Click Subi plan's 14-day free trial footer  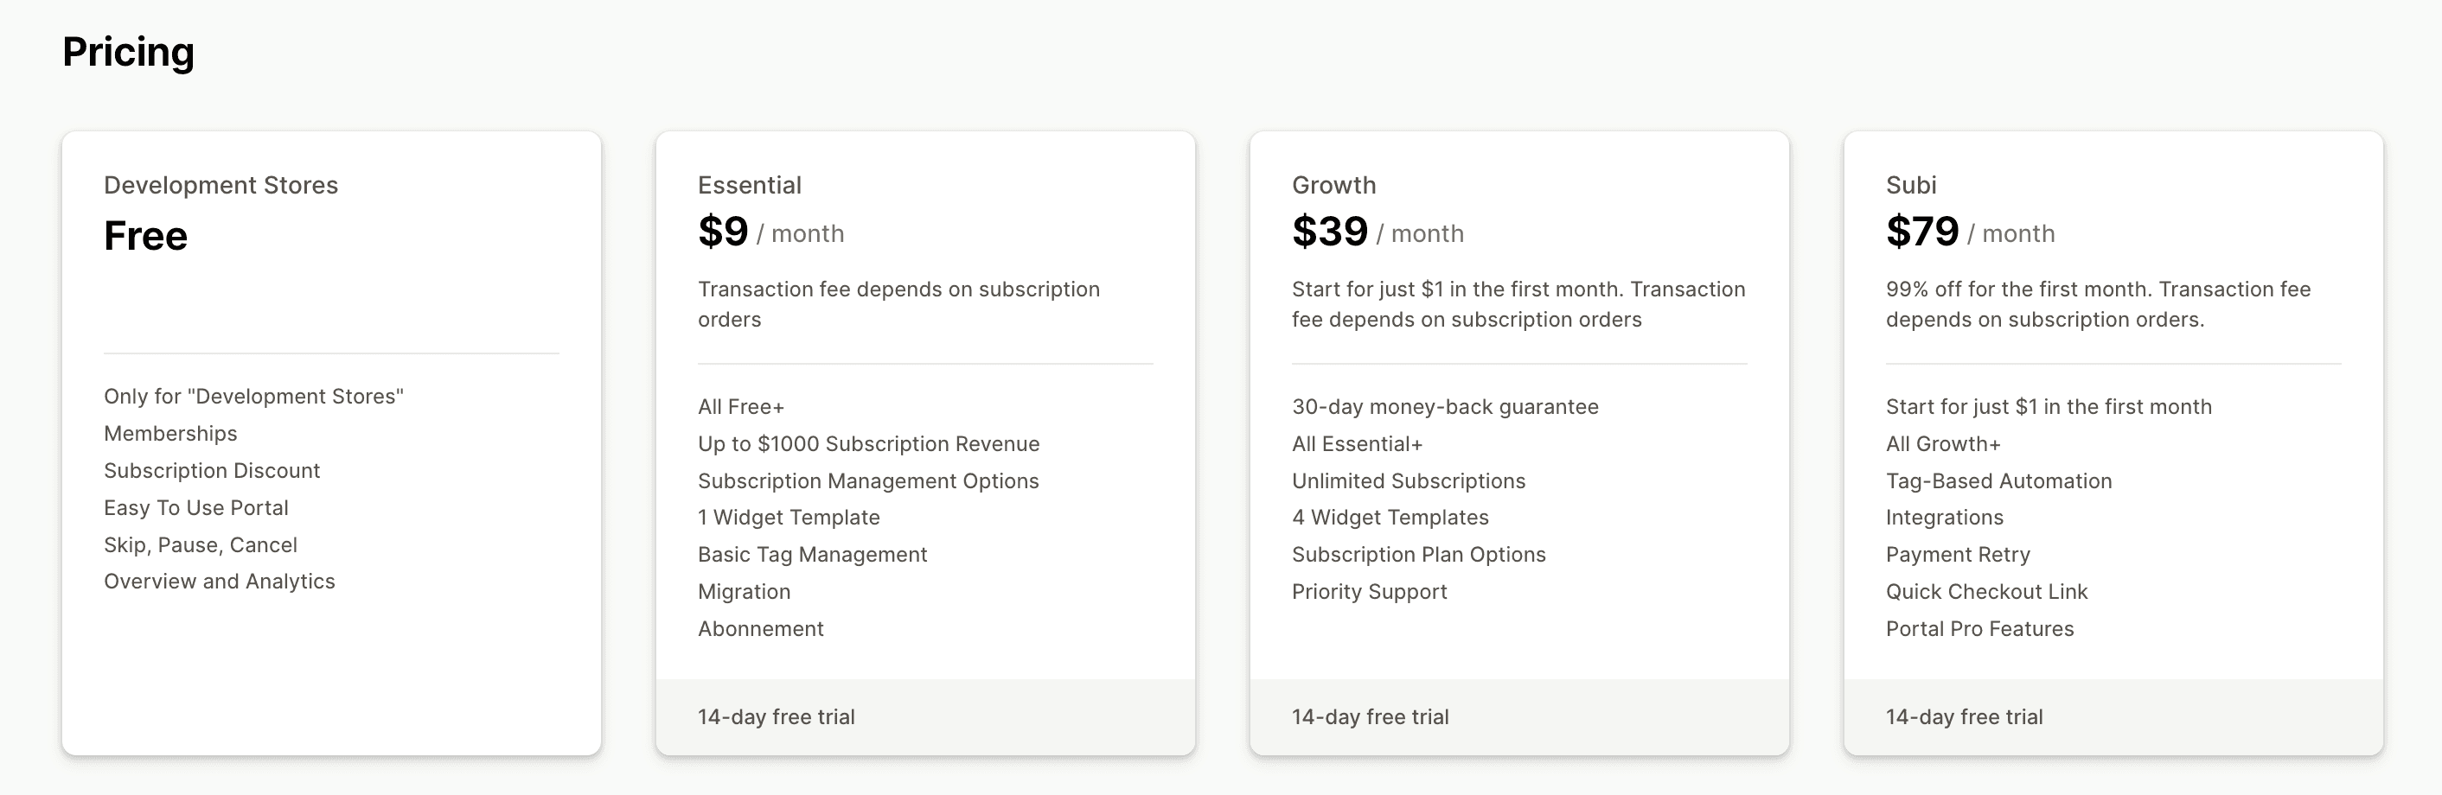click(2113, 716)
